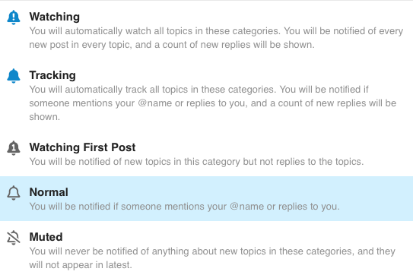Click the crossed-out Muted bell icon
The height and width of the screenshot is (278, 413).
tap(14, 238)
